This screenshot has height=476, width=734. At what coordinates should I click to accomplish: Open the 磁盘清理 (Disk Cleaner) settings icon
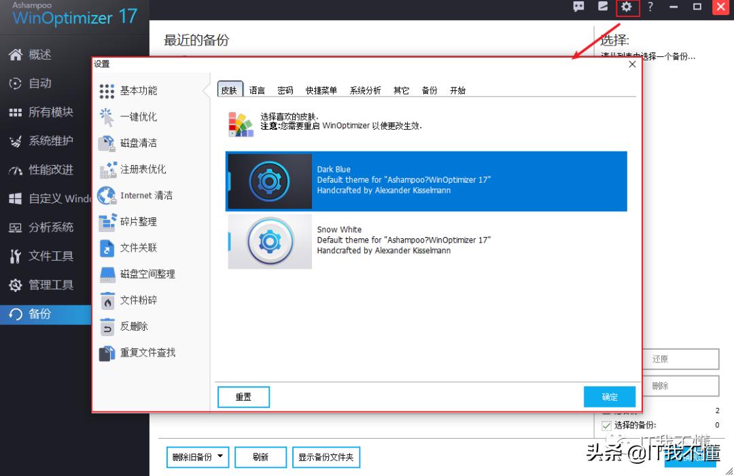click(x=107, y=143)
